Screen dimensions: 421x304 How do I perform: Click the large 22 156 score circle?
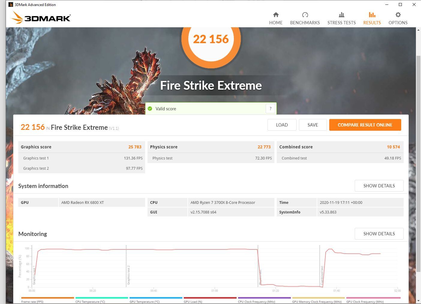coord(211,39)
